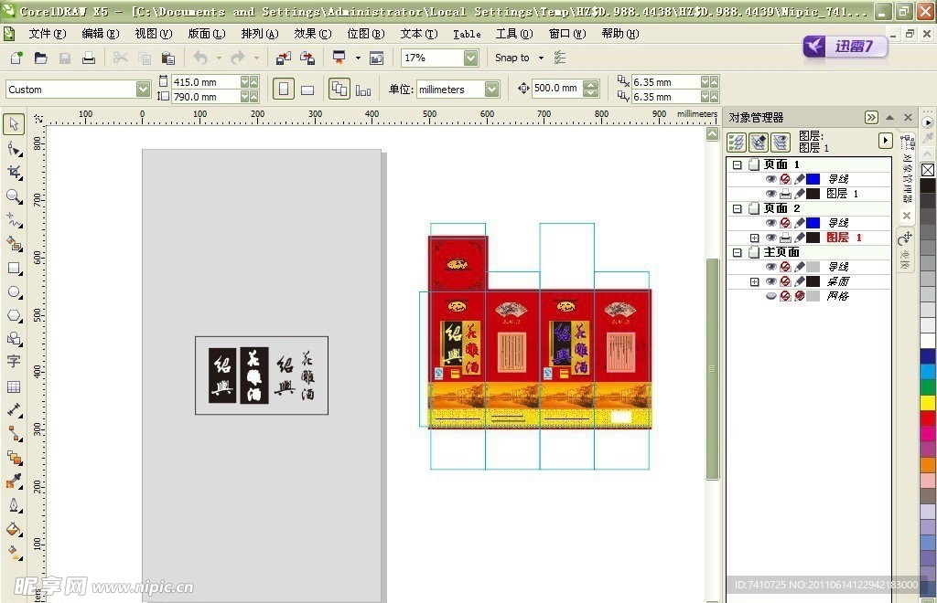This screenshot has height=603, width=937.
Task: Choose the Ellipse tool
Action: click(x=15, y=291)
